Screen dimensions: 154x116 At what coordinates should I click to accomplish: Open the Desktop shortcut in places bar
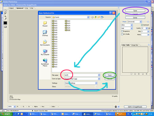[45, 33]
